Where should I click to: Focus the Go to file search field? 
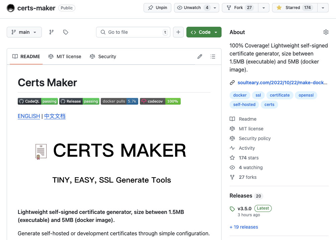click(x=133, y=32)
